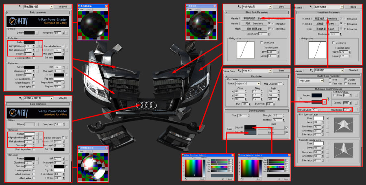Toggle the 2-Sided checkbox
366x185 pixels.
click(346, 80)
